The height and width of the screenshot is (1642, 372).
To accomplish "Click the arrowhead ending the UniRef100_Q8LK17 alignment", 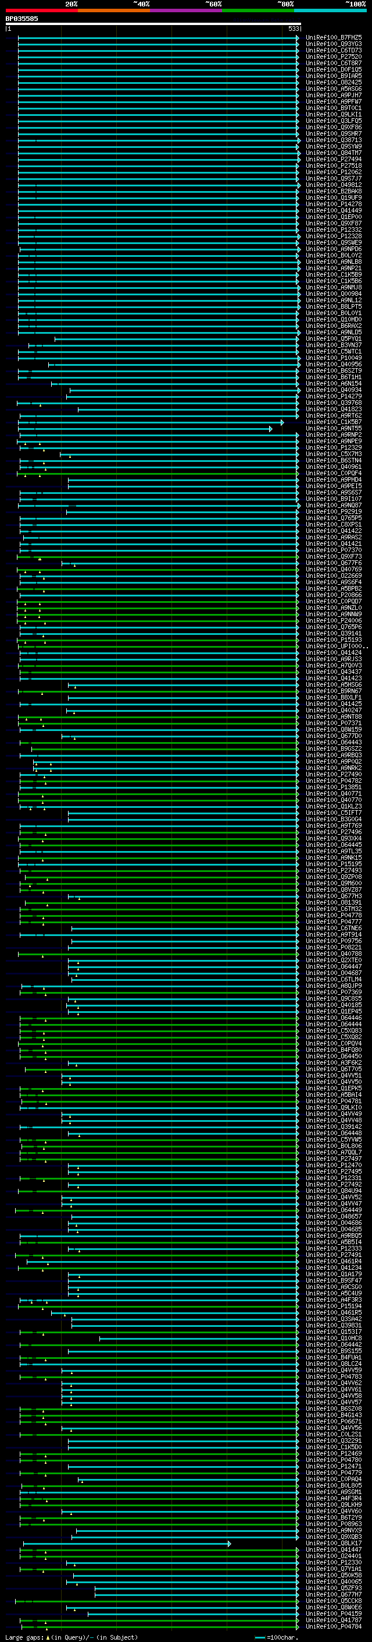I will (230, 1543).
